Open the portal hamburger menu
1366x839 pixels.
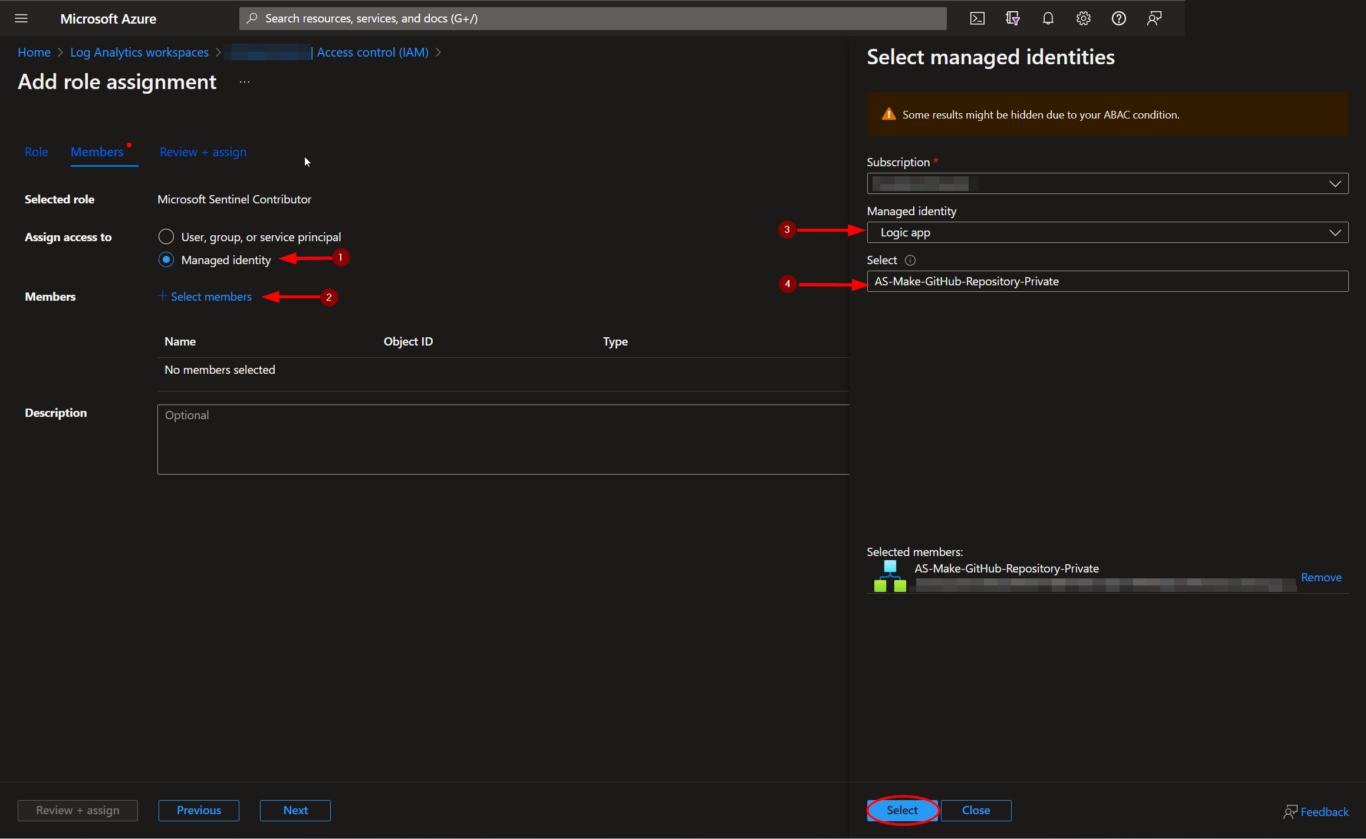(x=21, y=18)
